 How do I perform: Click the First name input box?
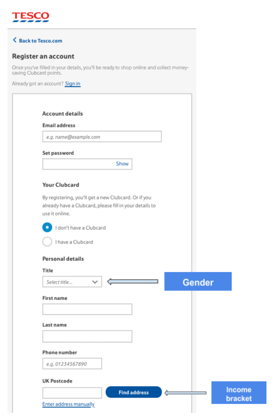click(87, 309)
